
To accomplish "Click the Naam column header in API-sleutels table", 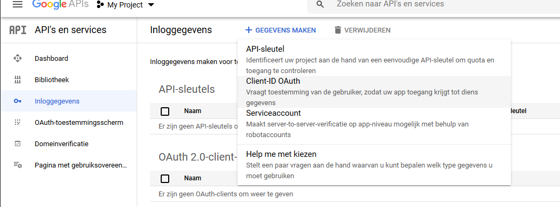I will coord(193,111).
